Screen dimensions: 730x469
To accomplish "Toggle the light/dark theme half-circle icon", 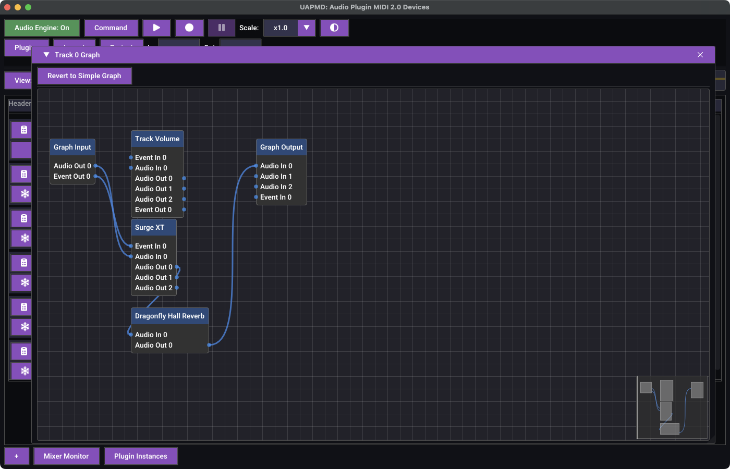I will coord(334,28).
